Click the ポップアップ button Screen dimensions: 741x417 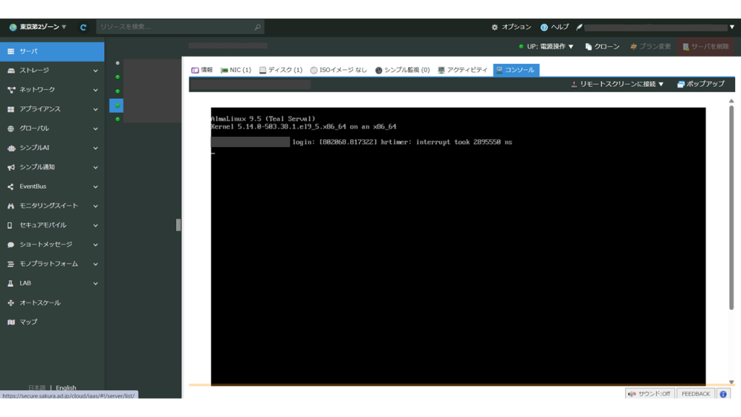[x=700, y=84]
